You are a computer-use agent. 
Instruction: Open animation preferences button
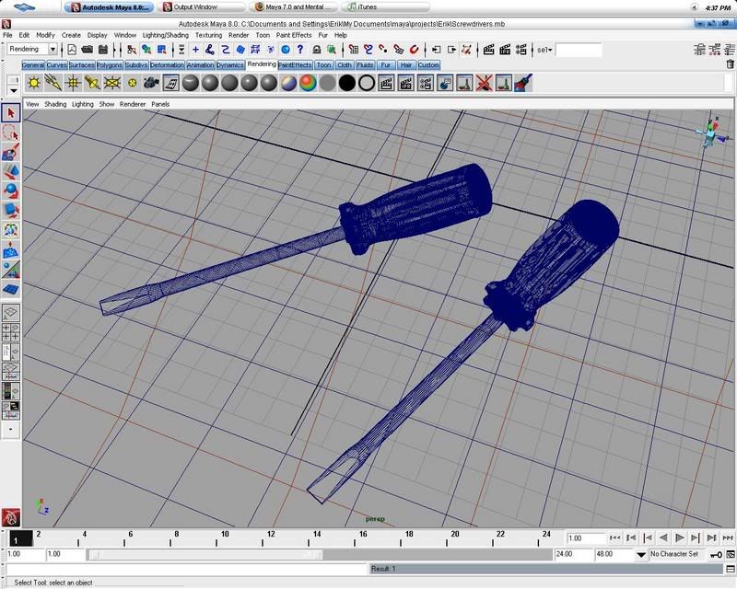[x=731, y=555]
